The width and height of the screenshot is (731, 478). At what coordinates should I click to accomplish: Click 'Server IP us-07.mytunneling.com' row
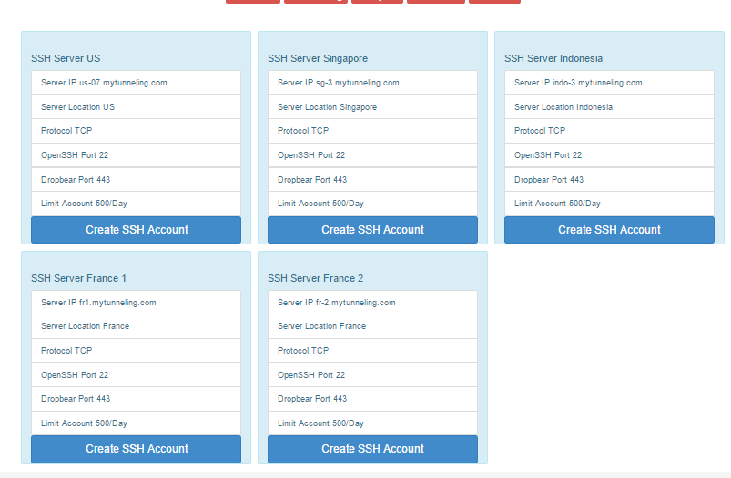137,83
